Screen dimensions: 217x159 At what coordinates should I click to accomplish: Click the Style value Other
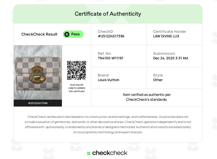158,80
